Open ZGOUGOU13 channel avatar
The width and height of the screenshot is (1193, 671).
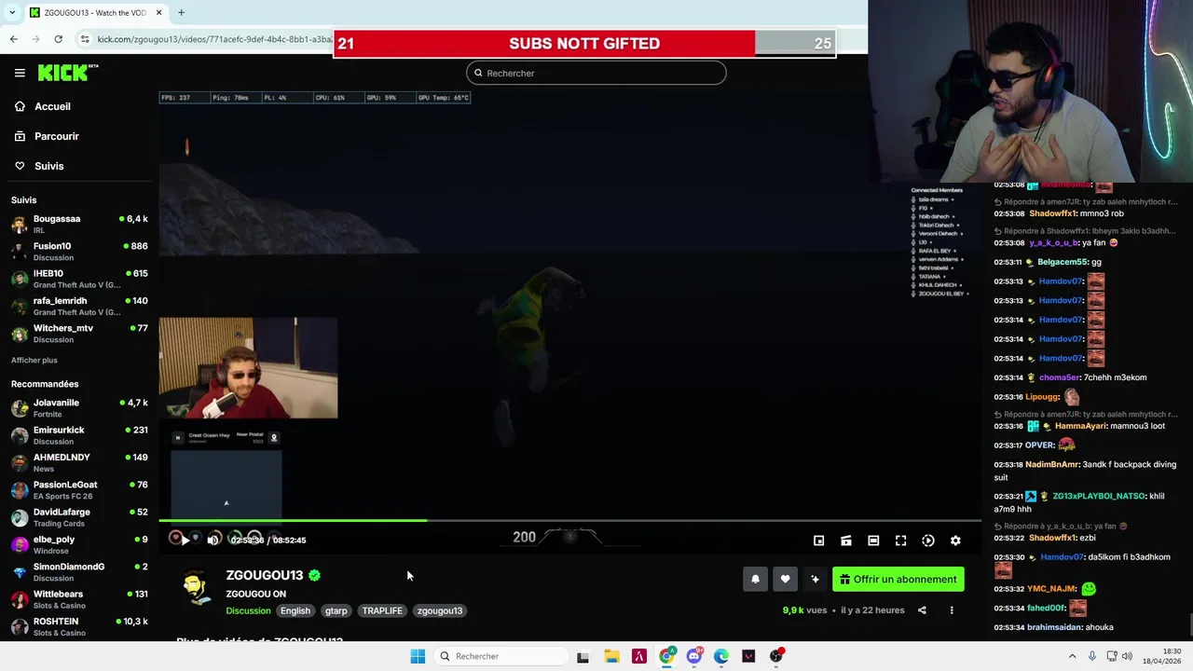tap(195, 588)
